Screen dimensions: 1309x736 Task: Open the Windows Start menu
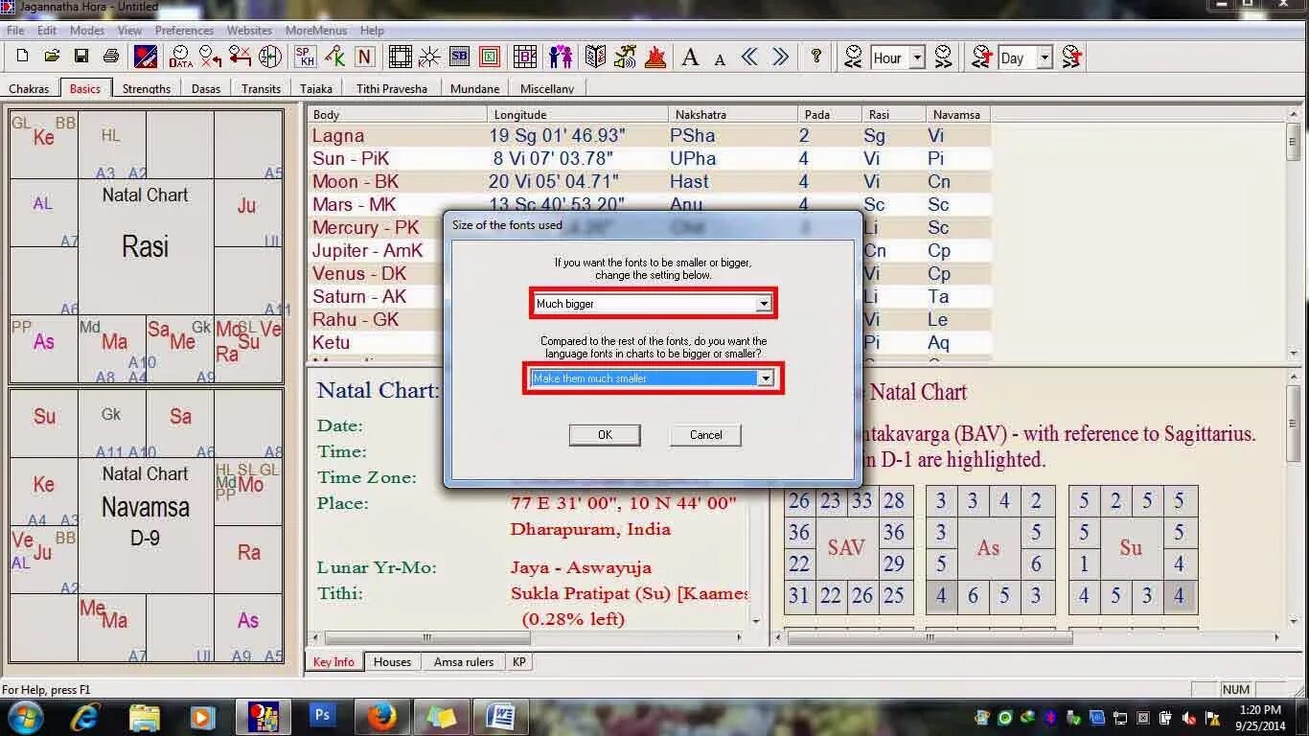coord(24,717)
